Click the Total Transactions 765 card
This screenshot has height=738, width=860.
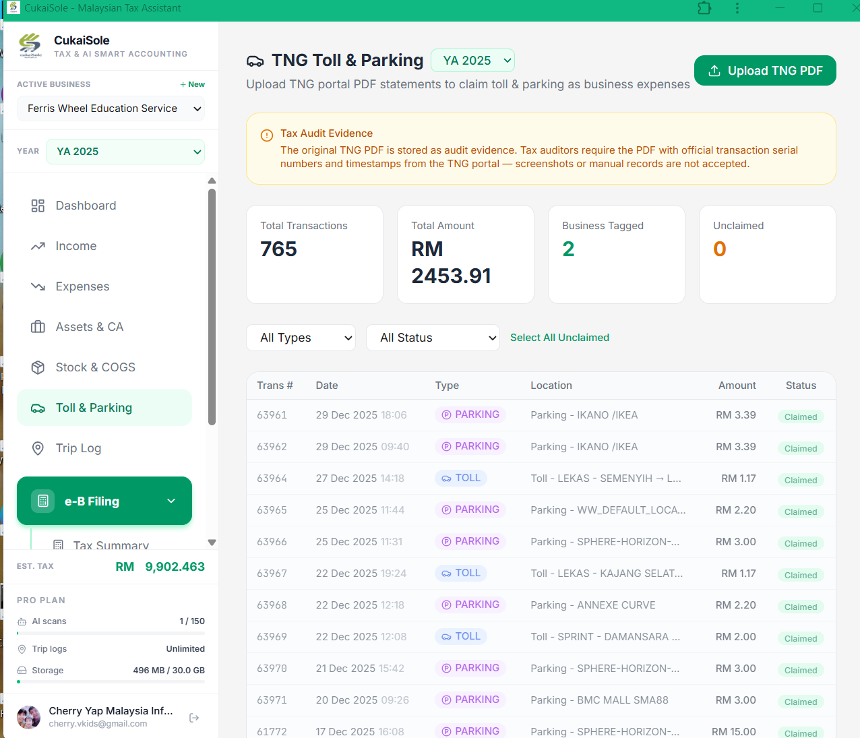pos(315,255)
